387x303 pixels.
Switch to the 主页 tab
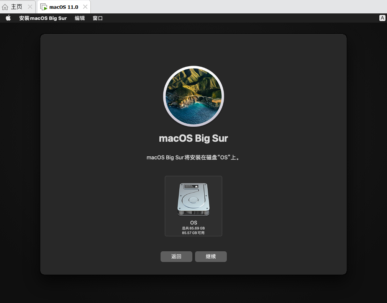17,7
